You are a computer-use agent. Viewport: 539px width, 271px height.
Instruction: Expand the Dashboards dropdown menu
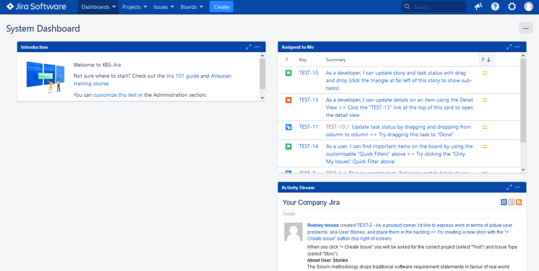pyautogui.click(x=99, y=7)
